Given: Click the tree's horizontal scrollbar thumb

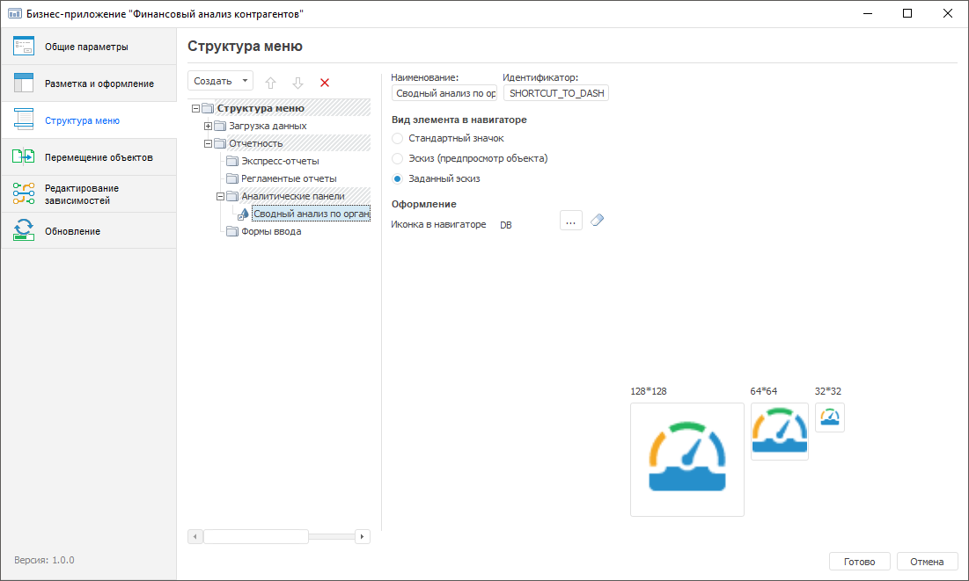Looking at the screenshot, I should (x=256, y=536).
